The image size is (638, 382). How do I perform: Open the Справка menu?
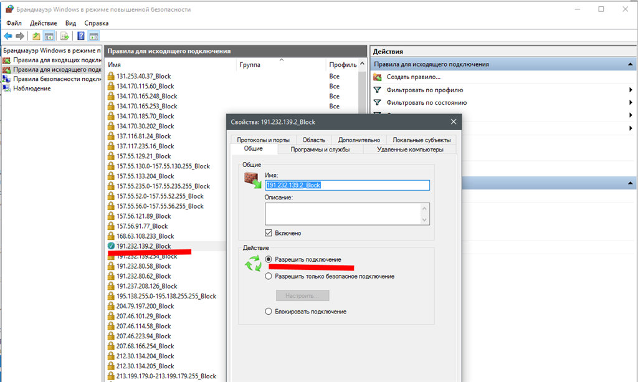click(97, 23)
